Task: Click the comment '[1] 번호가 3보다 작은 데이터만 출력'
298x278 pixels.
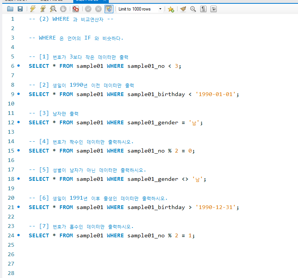Action: pos(83,57)
